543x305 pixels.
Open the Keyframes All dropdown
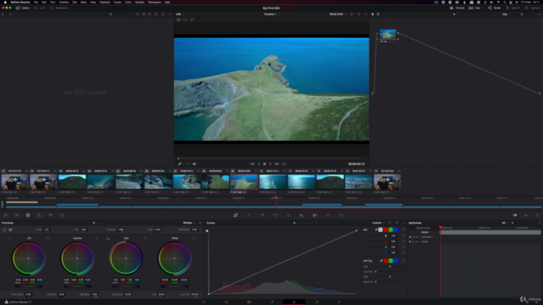(x=505, y=223)
